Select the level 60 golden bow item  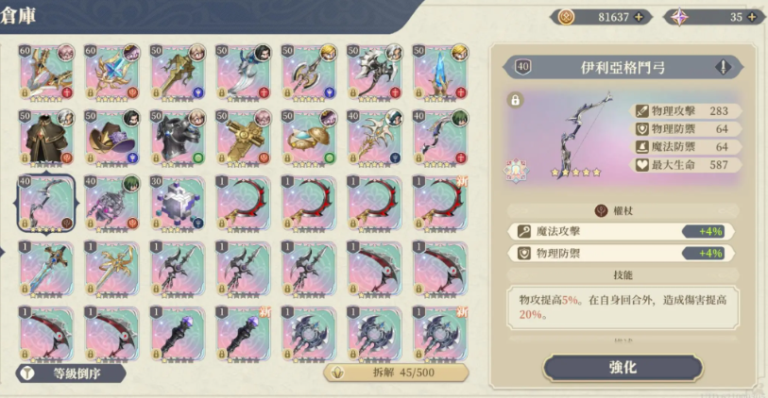pyautogui.click(x=46, y=72)
